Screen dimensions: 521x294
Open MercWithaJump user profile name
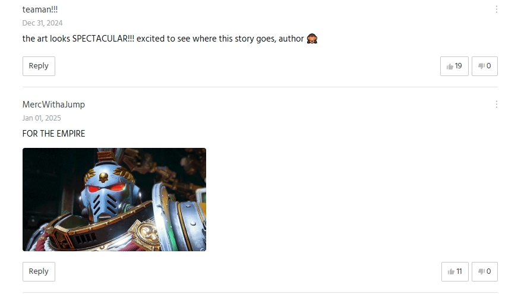[53, 105]
